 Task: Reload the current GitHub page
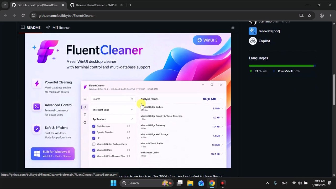23,15
